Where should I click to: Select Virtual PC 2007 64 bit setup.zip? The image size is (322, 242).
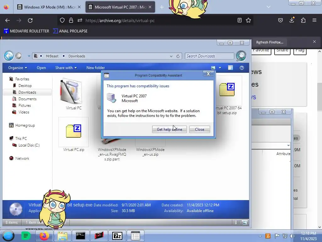(227, 89)
